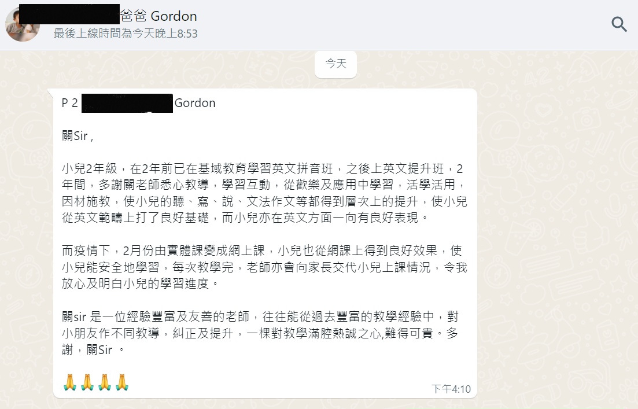Click the second praying hands emoji
Image resolution: width=638 pixels, height=409 pixels.
[87, 382]
